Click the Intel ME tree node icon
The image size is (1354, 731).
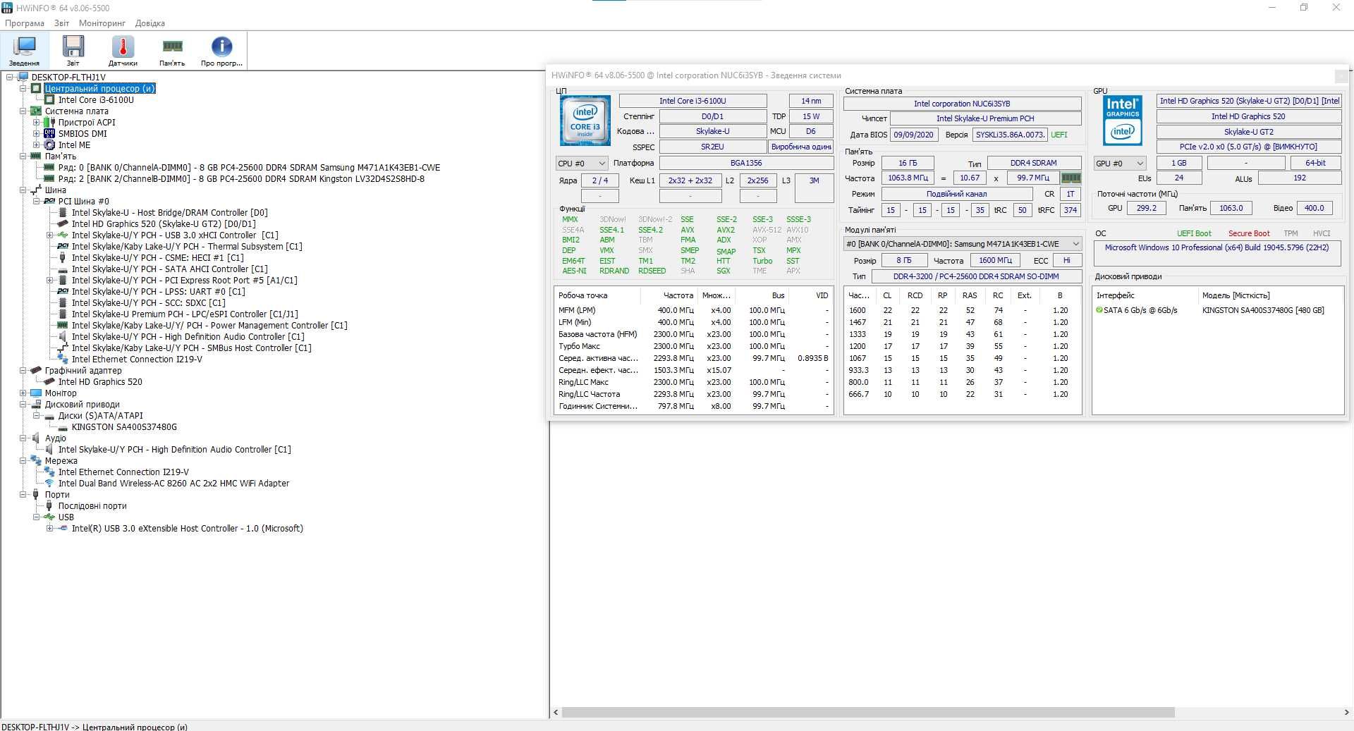tap(49, 145)
